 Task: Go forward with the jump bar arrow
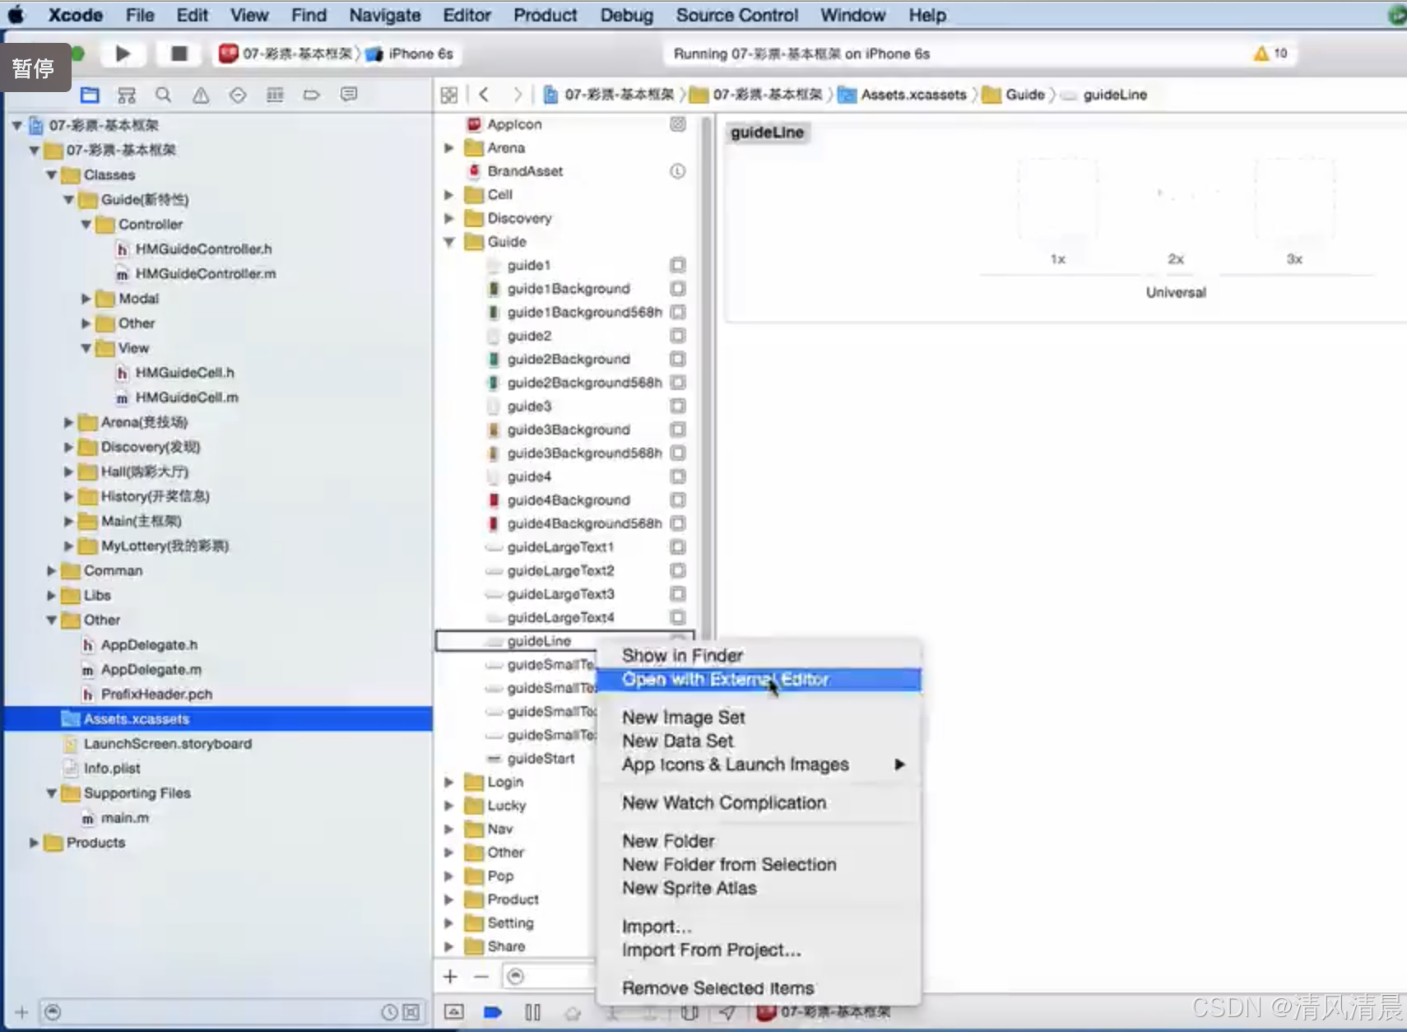517,95
